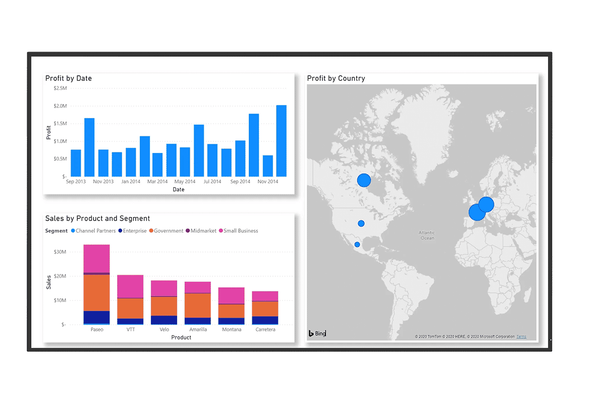Click the Nov 2014 profit bar

[267, 166]
